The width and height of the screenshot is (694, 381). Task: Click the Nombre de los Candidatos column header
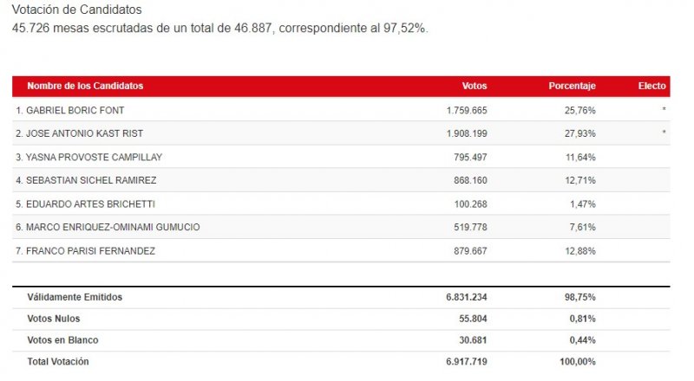(x=85, y=87)
